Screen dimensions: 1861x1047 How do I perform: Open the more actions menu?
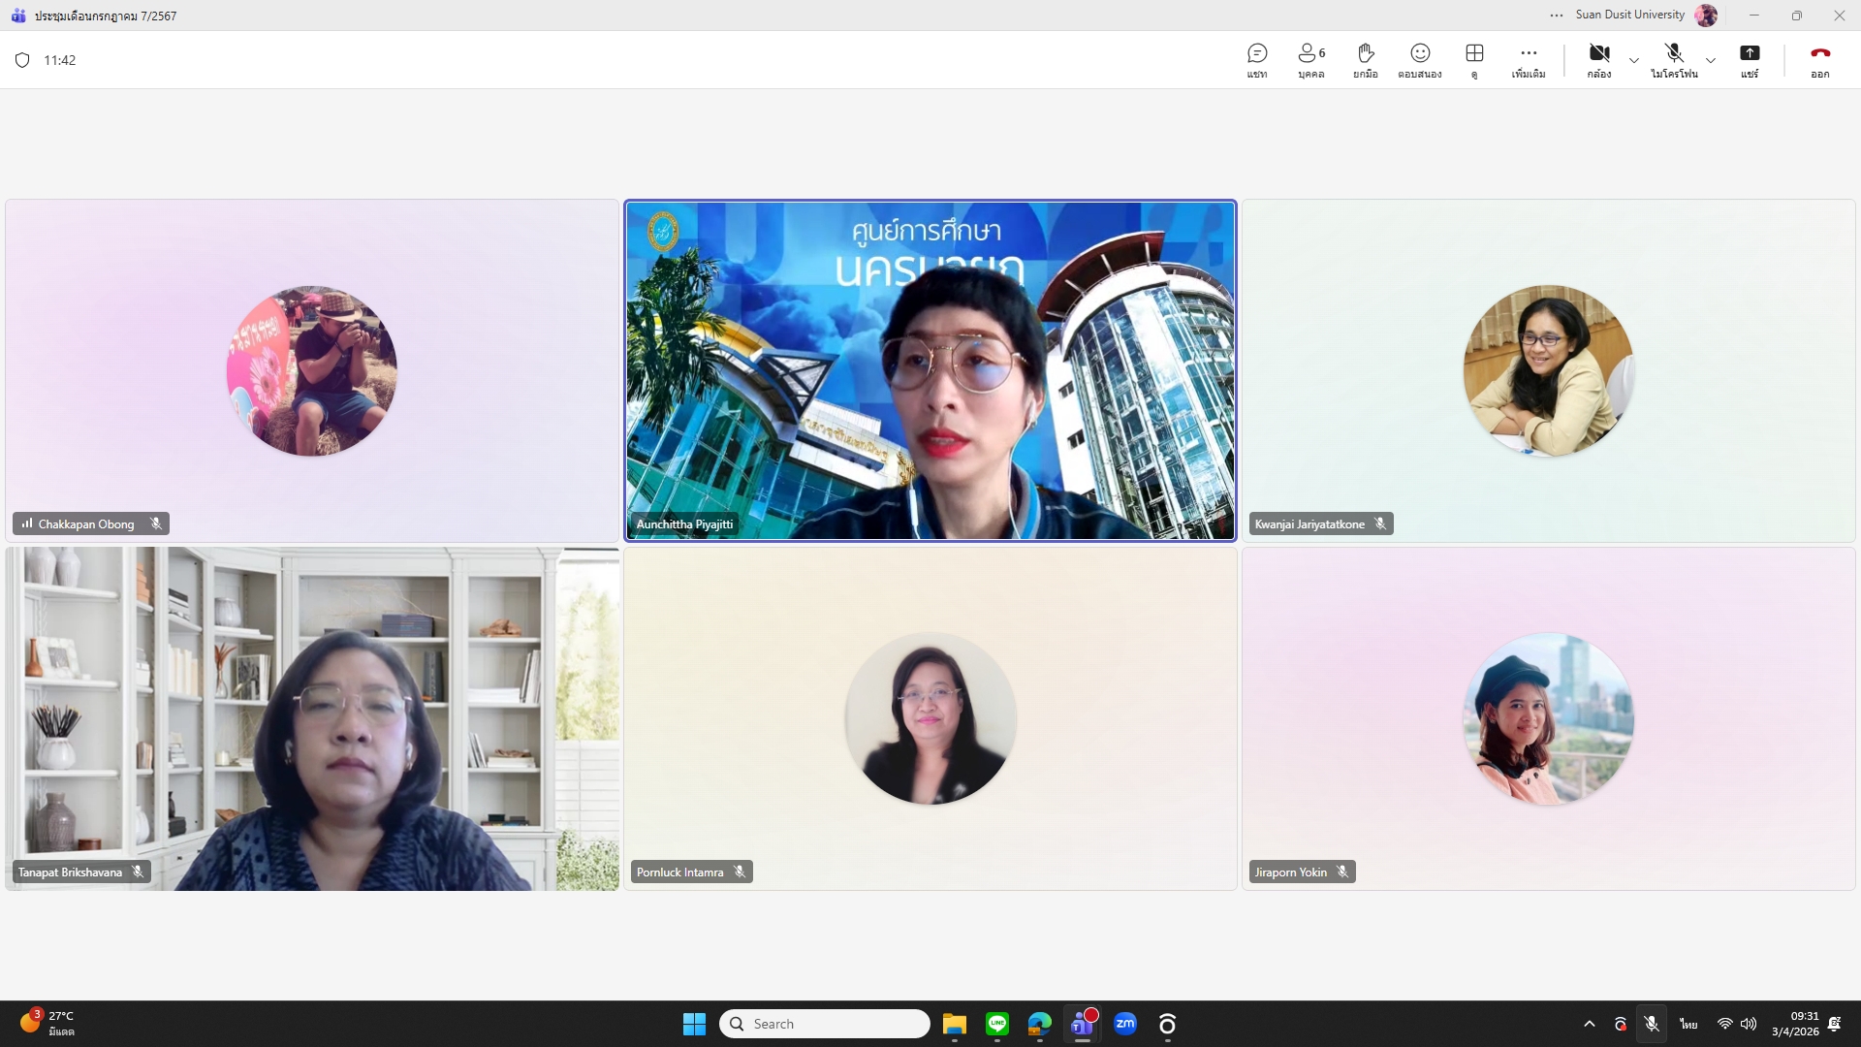pyautogui.click(x=1529, y=60)
